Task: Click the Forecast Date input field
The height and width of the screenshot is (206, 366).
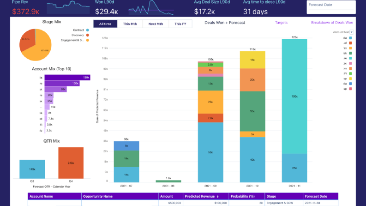Action: (331, 7)
